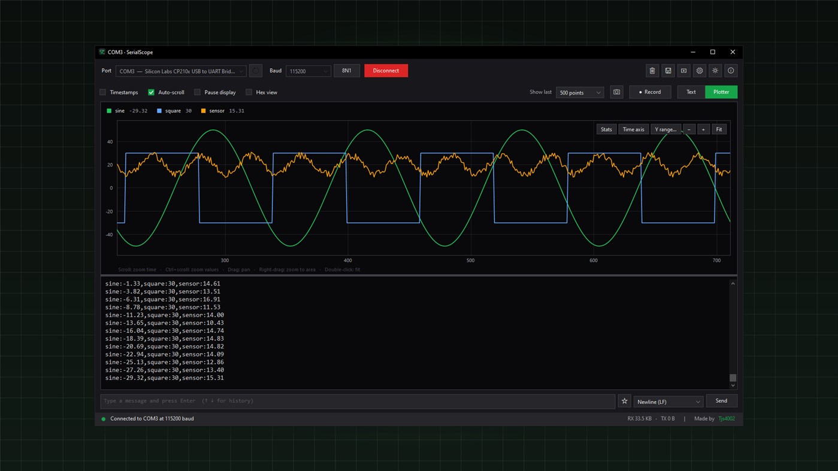838x471 pixels.
Task: Expand the Newline (LF) line-ending dropdown
Action: [x=668, y=402]
